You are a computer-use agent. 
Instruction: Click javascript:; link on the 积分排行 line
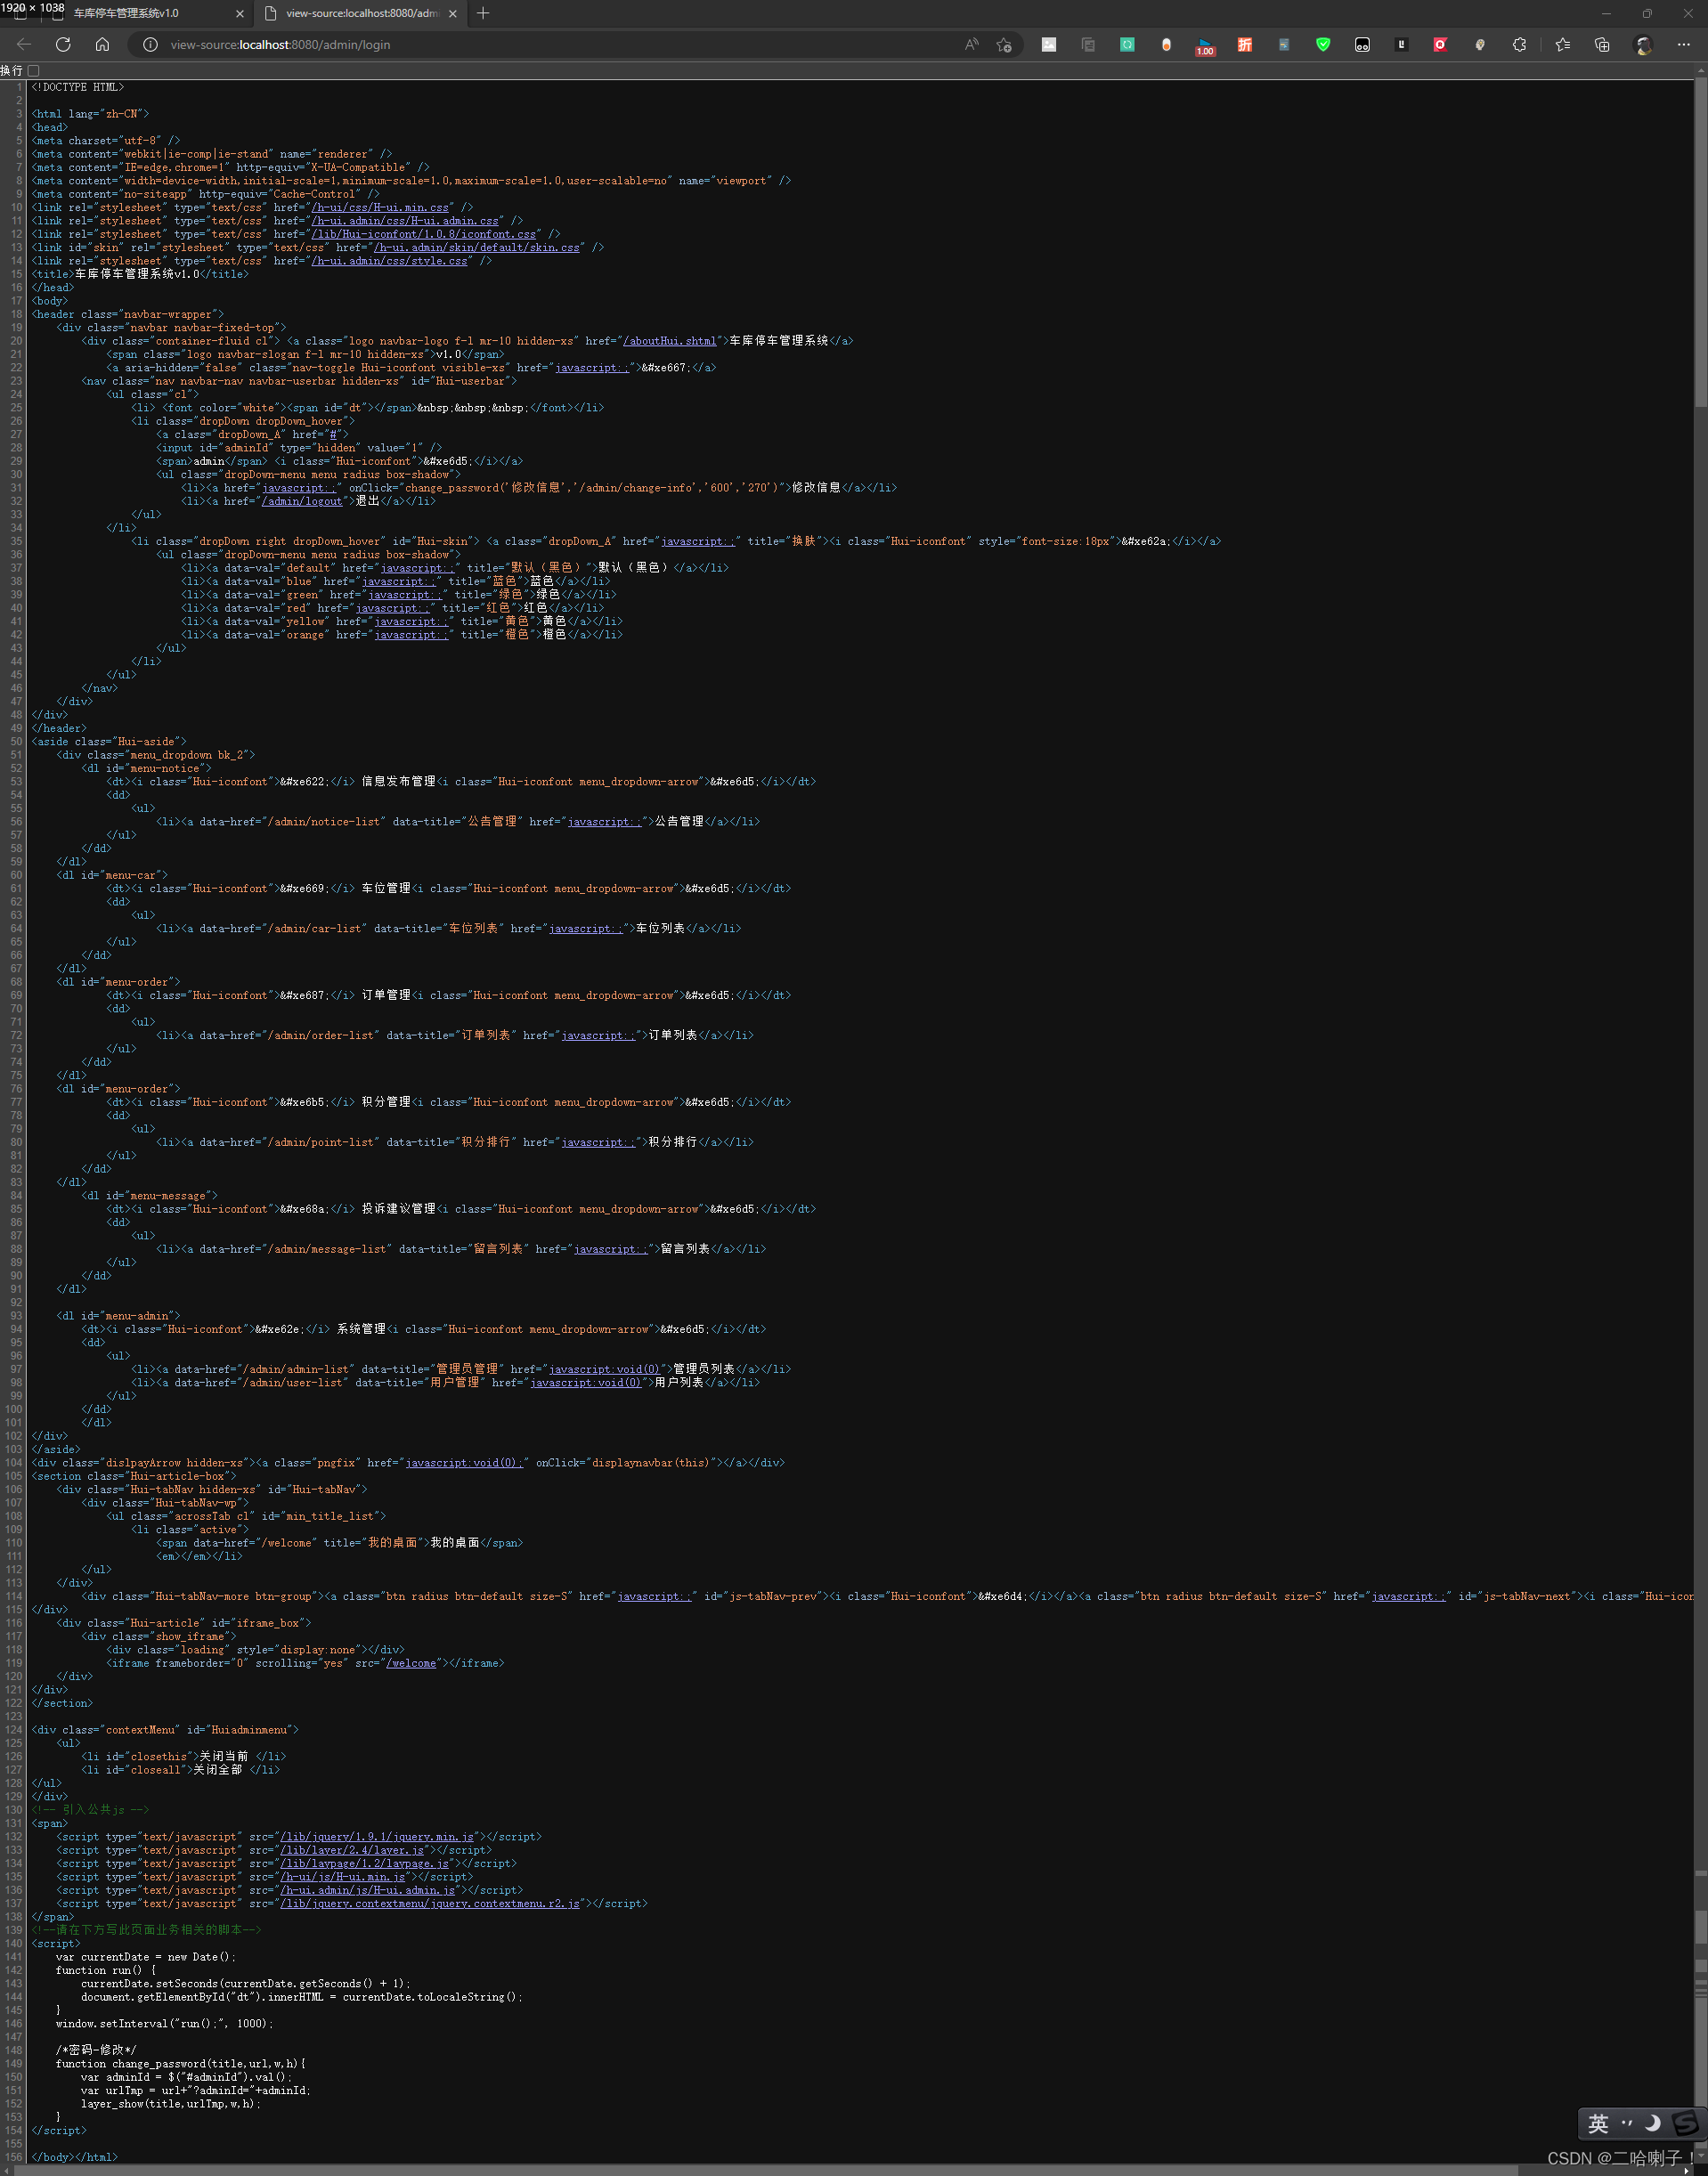[x=598, y=1142]
